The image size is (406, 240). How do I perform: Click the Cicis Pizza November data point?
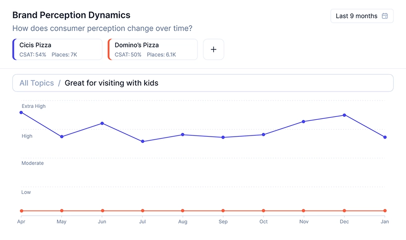pos(304,122)
